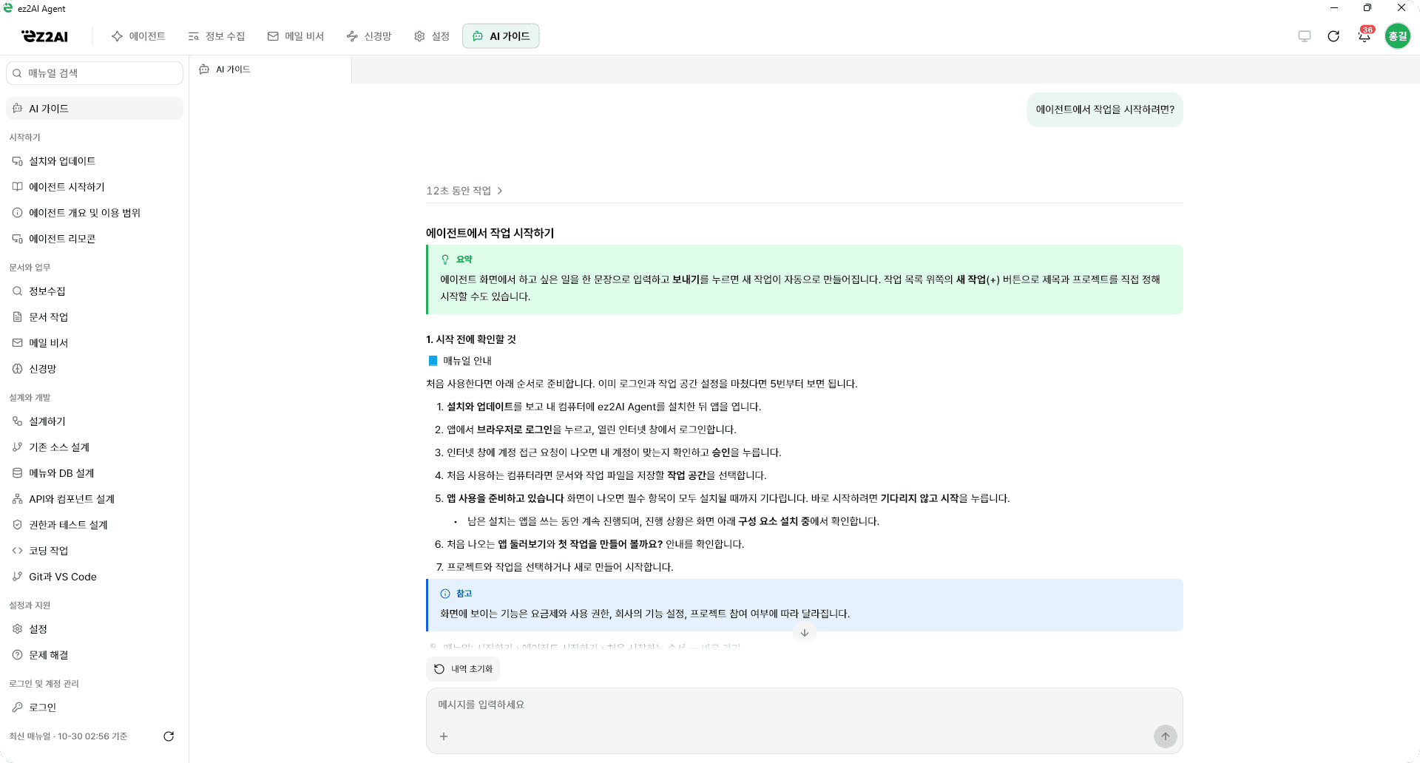Select the AI 가이드 document tab

click(x=270, y=69)
